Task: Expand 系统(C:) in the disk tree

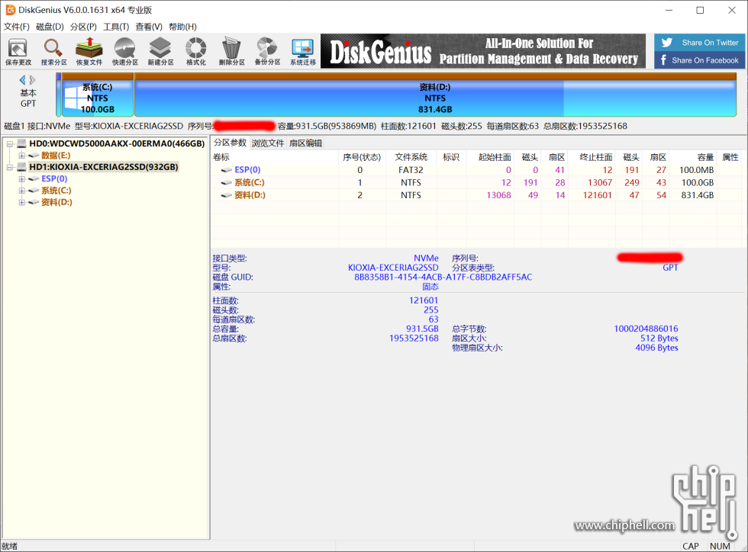Action: (22, 191)
